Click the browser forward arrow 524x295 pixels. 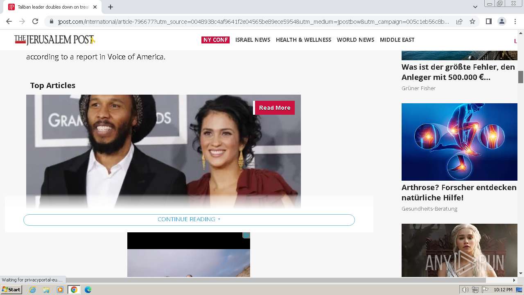tap(22, 21)
